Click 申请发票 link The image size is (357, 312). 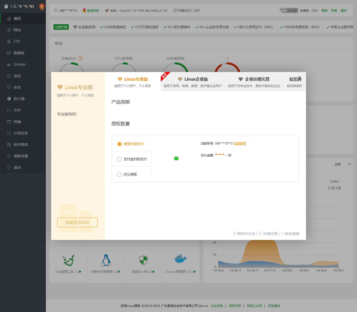coord(268,234)
